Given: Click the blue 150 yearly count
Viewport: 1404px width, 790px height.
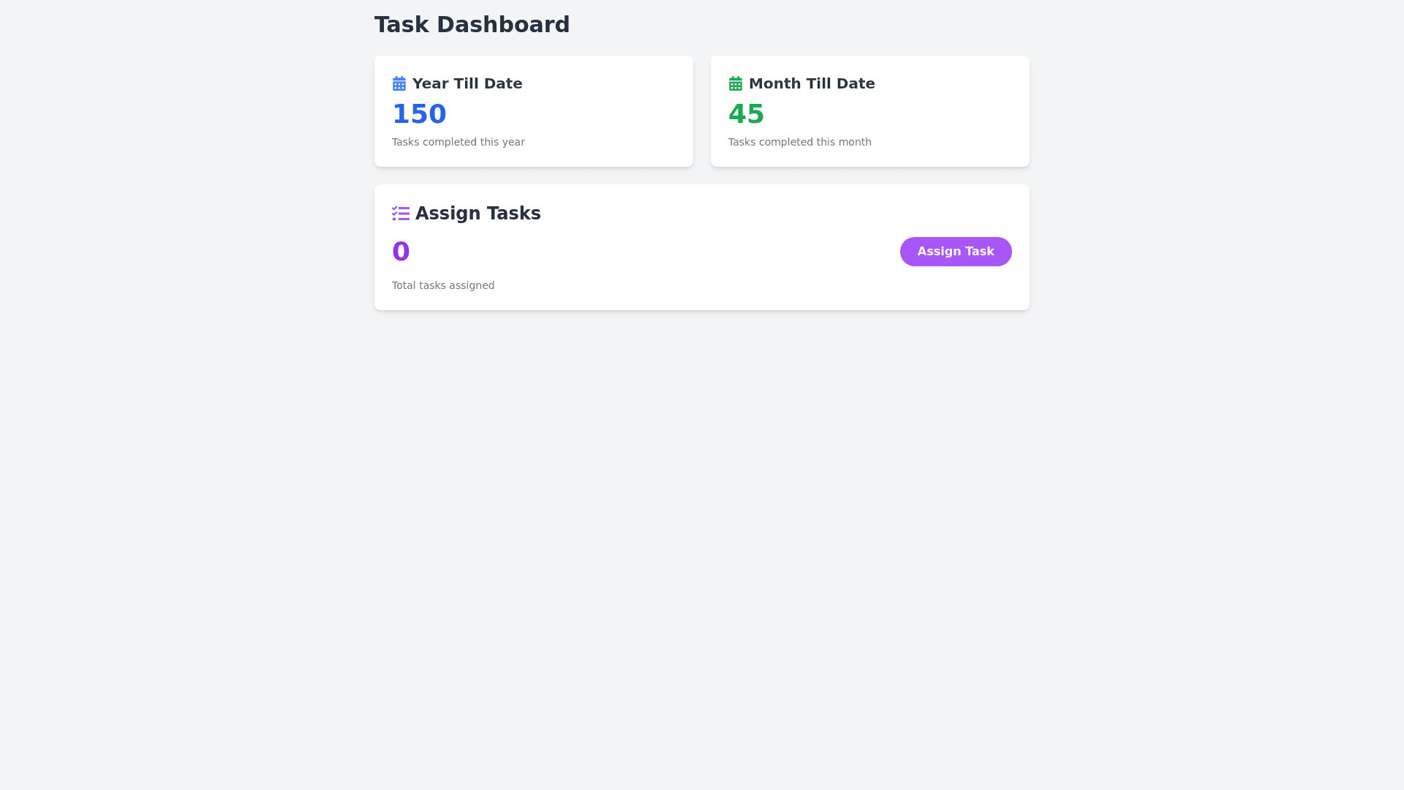Looking at the screenshot, I should click(x=419, y=114).
